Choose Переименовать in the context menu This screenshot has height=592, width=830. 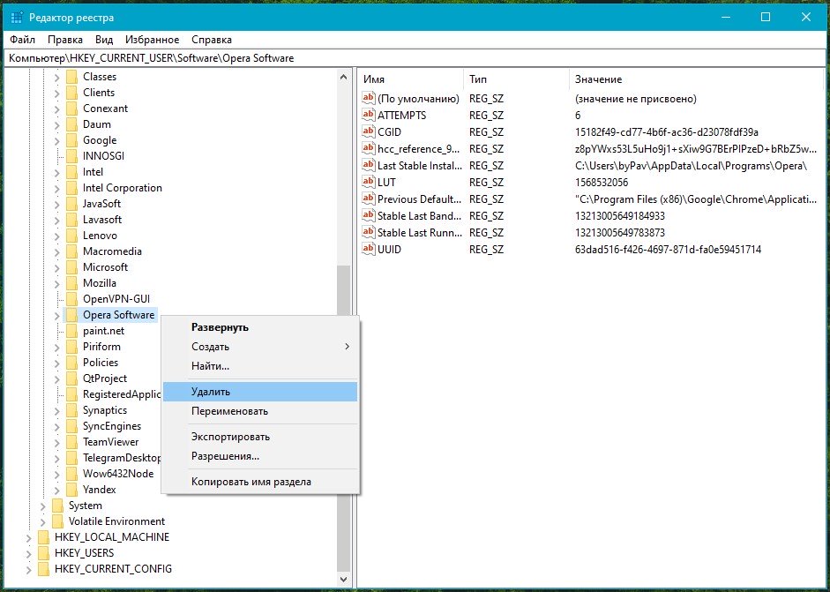(x=260, y=411)
